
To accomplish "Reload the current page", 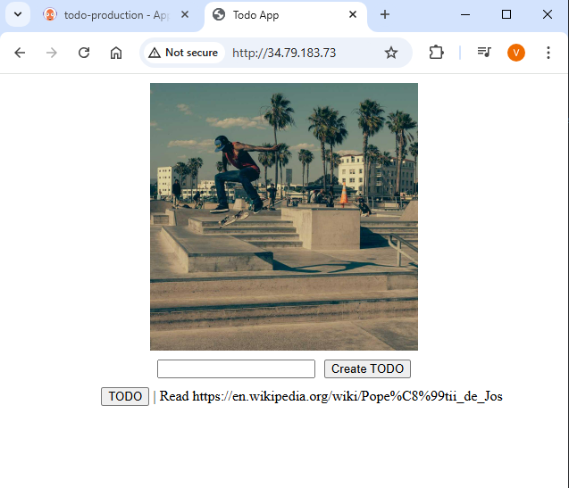I will pos(84,53).
